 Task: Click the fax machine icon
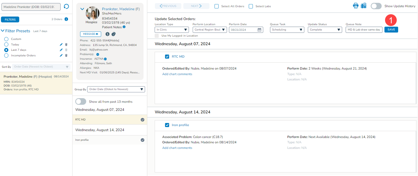[x=363, y=6]
